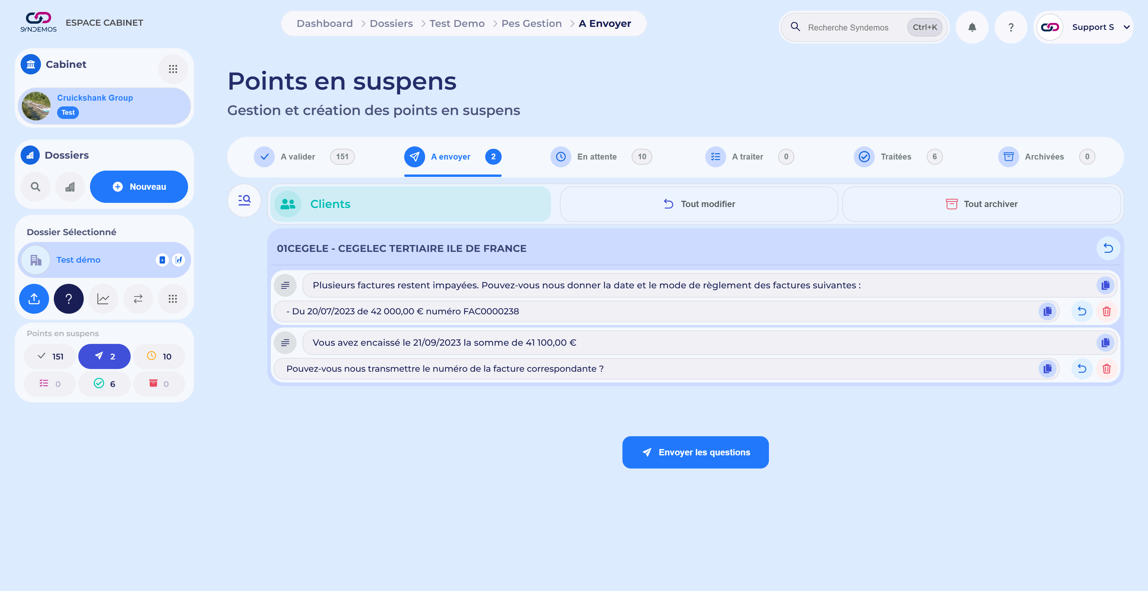Open the search filter list icon
The width and height of the screenshot is (1148, 591).
244,200
